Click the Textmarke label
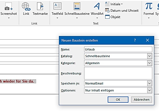The image size is (159, 111). point(40,14)
